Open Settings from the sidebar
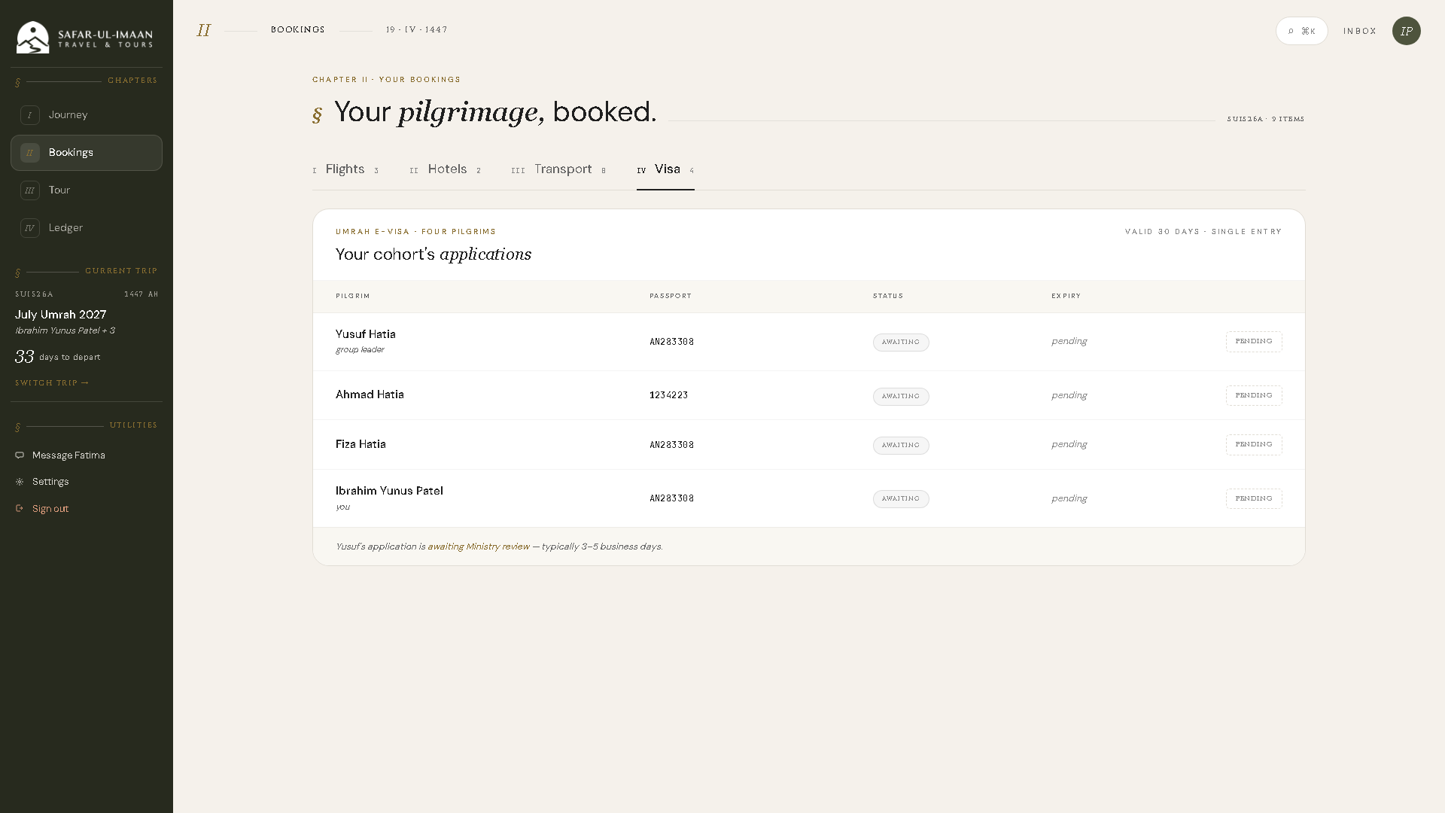The width and height of the screenshot is (1445, 813). [50, 482]
